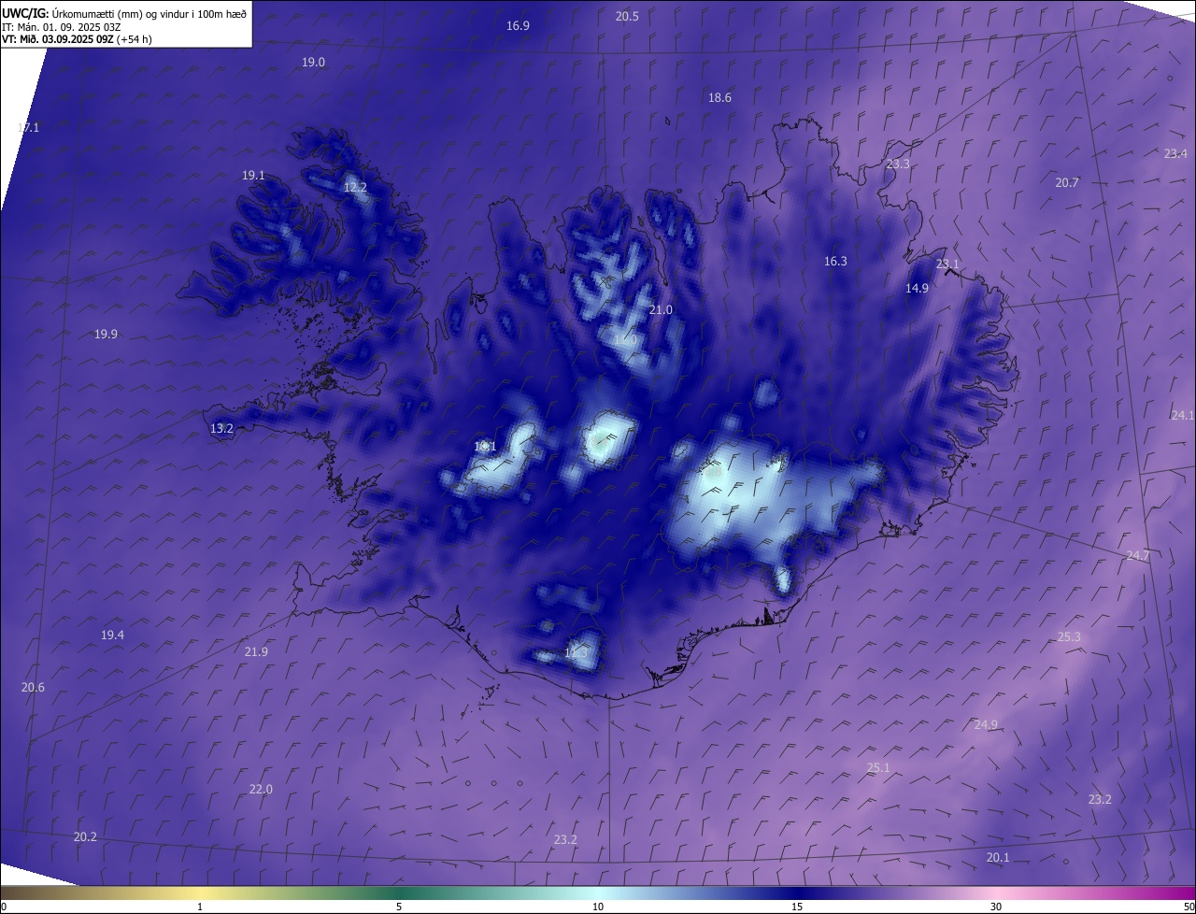The image size is (1196, 914).
Task: Click the map value 12.2 over the Westfjords
Action: click(x=356, y=188)
